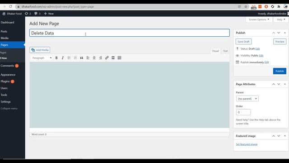The height and width of the screenshot is (163, 289).
Task: Click the Set featured image link
Action: (x=247, y=144)
